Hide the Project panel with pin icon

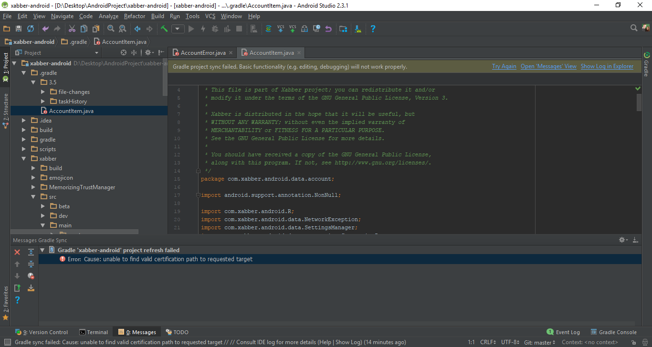pos(161,52)
